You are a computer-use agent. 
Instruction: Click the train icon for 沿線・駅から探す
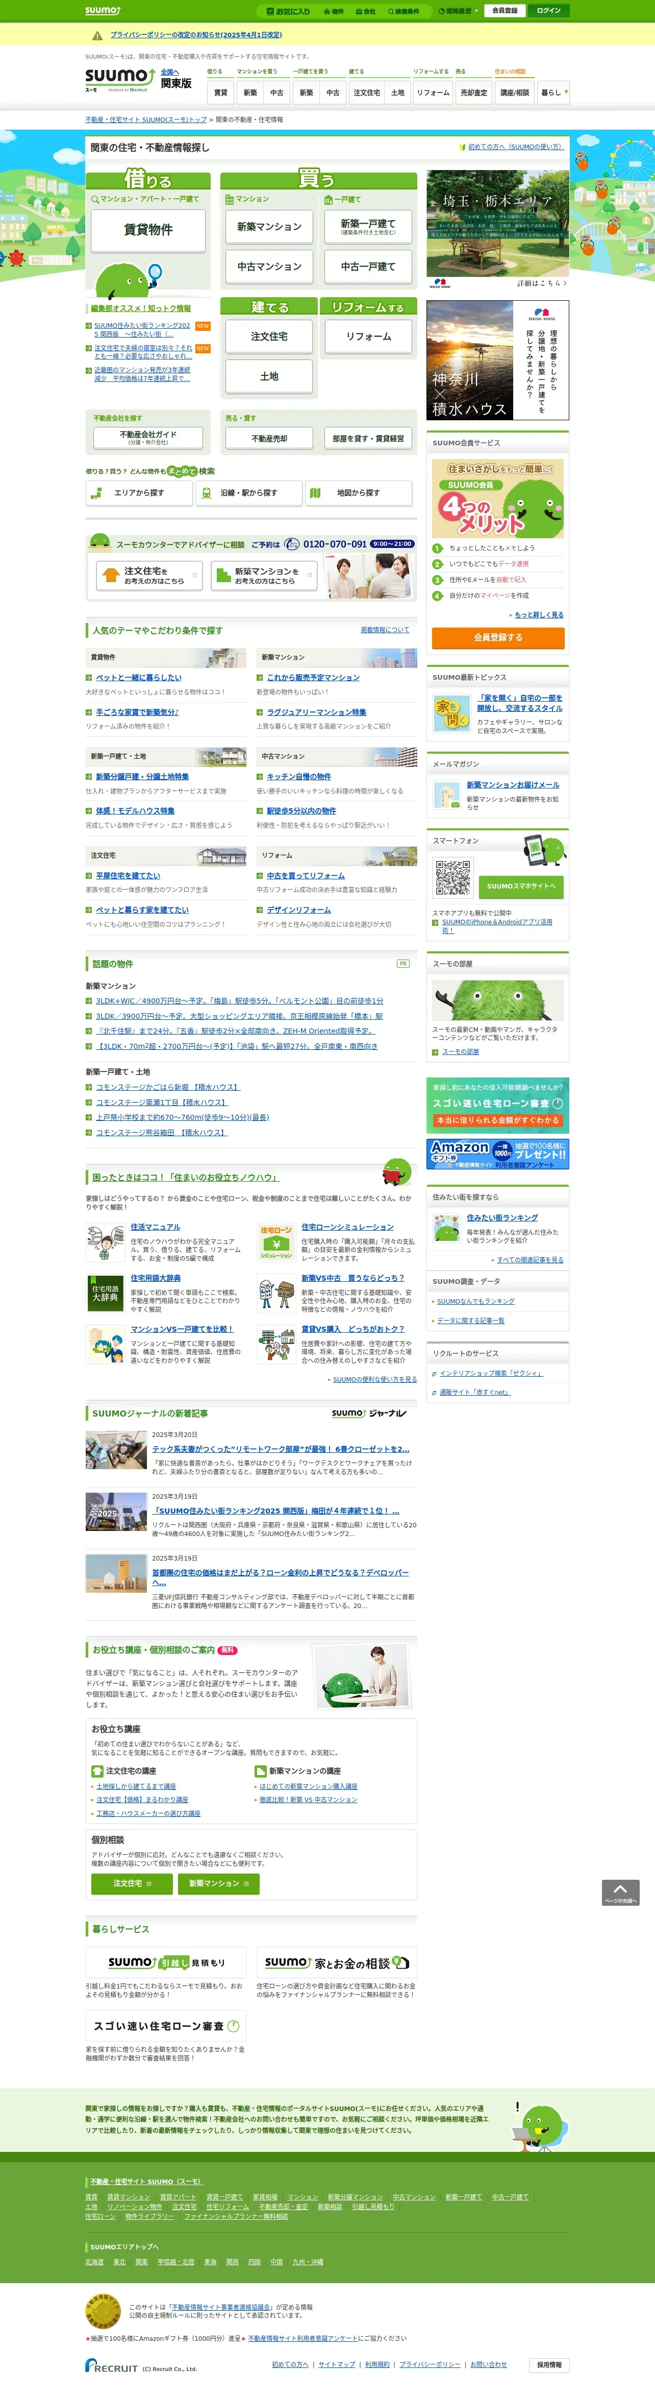[206, 493]
